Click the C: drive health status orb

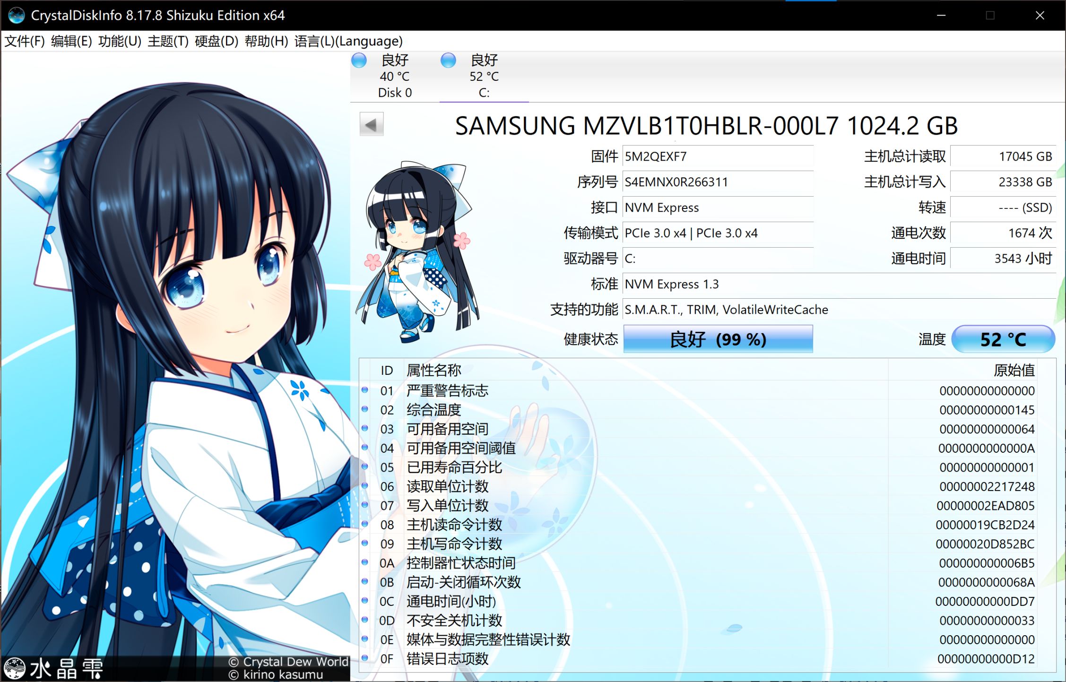[x=448, y=60]
